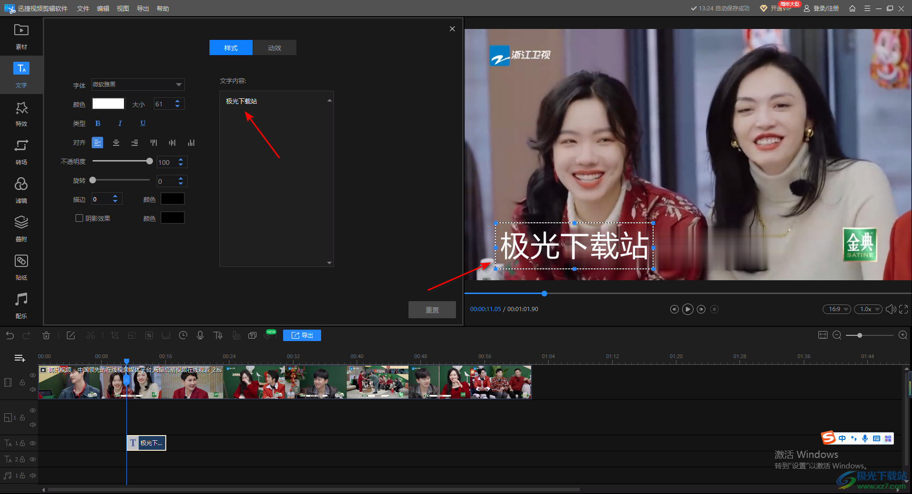Select the 文字 text panel icon
912x494 pixels.
pos(21,68)
